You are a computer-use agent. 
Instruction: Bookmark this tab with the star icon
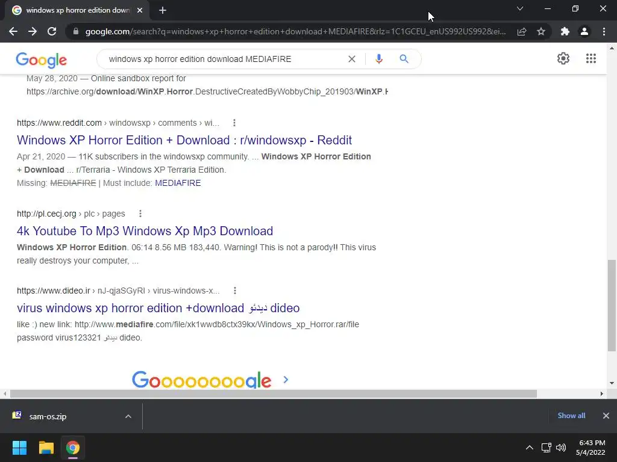pyautogui.click(x=541, y=31)
